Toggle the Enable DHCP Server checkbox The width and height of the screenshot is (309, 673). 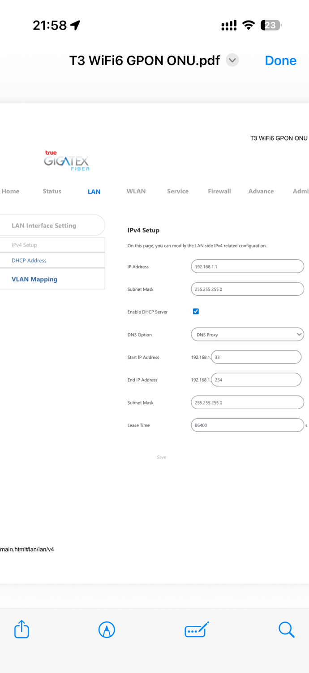pyautogui.click(x=196, y=311)
